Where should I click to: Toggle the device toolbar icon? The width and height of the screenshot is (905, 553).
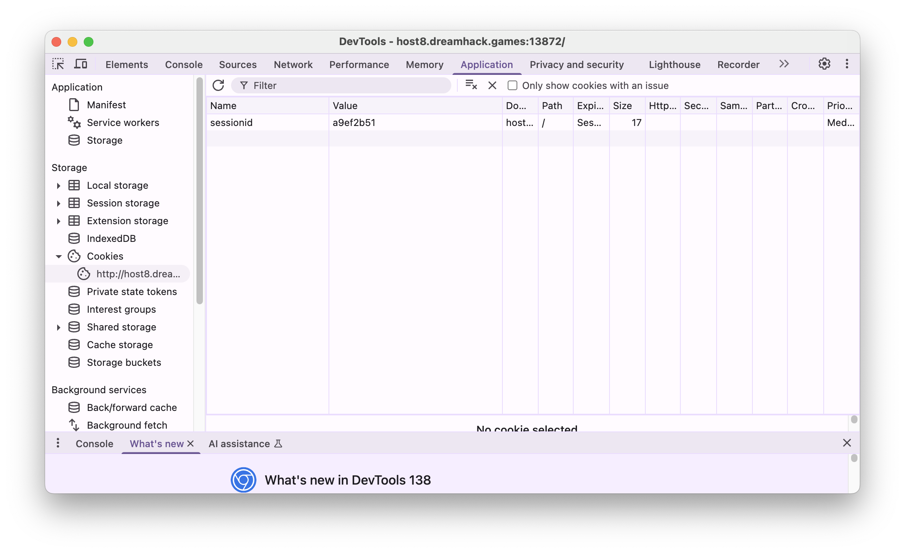point(81,64)
